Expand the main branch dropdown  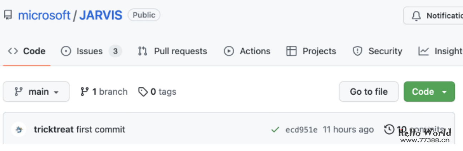[x=36, y=92]
